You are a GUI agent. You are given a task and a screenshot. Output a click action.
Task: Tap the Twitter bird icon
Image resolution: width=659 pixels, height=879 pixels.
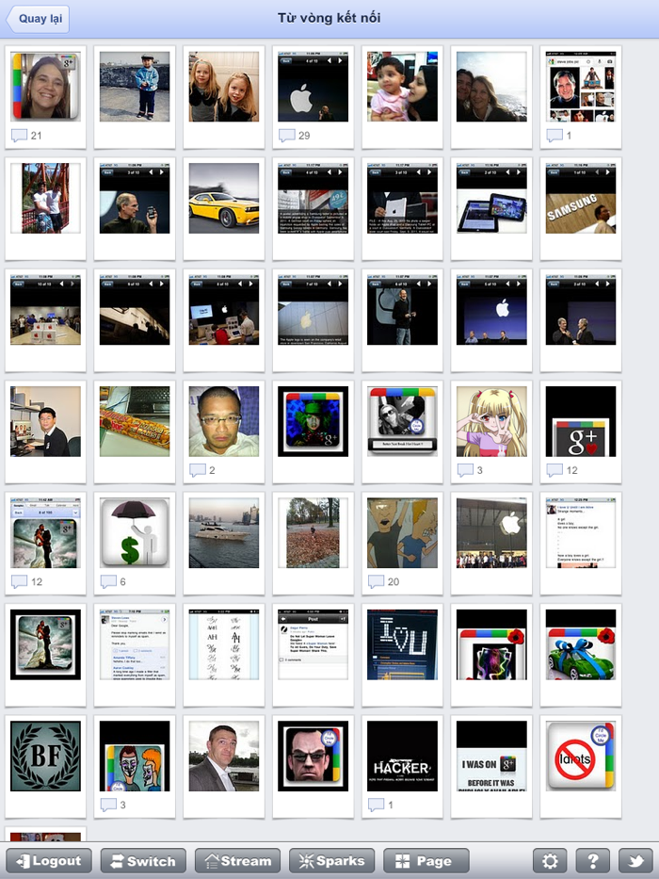[x=635, y=860]
